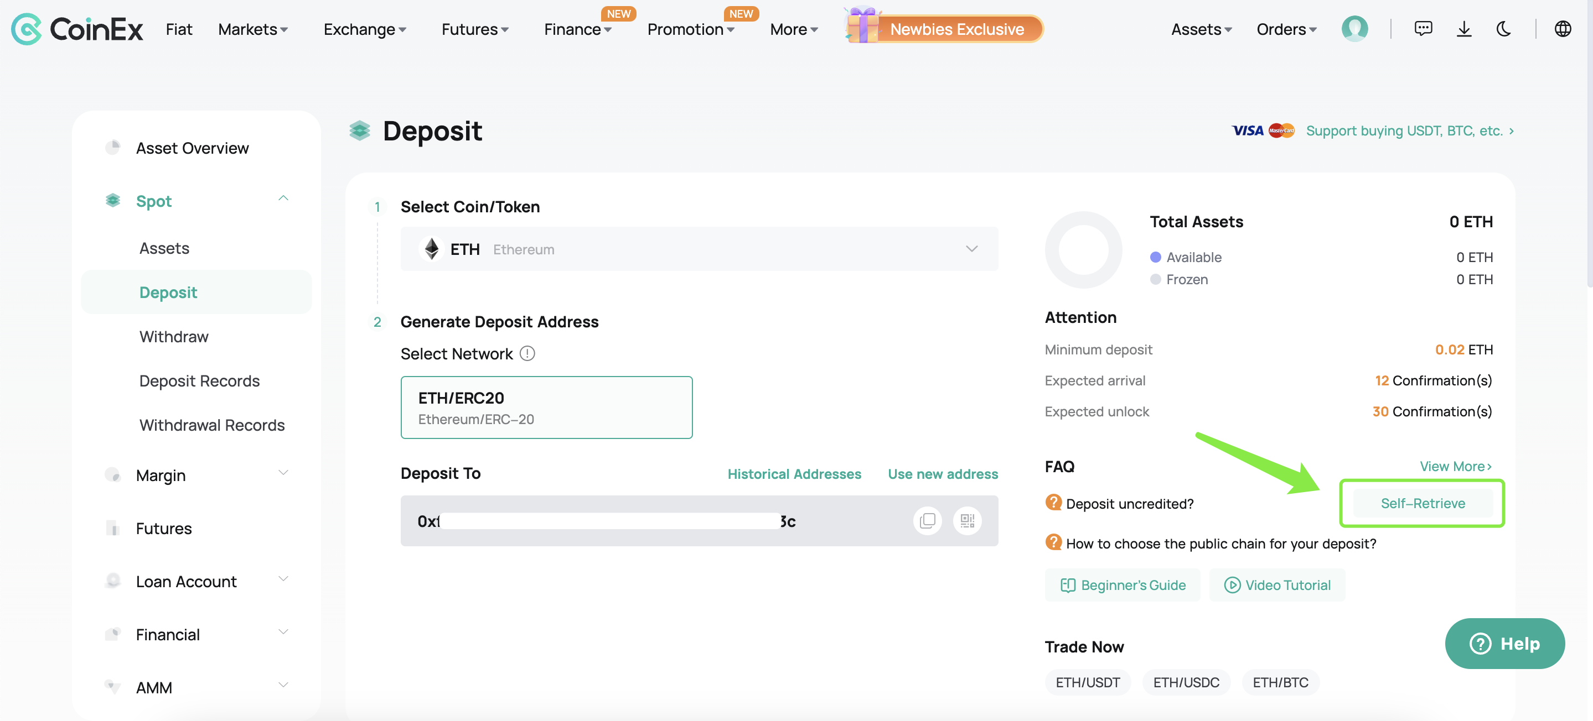Open the Finance dropdown menu
The height and width of the screenshot is (721, 1593).
pyautogui.click(x=577, y=29)
